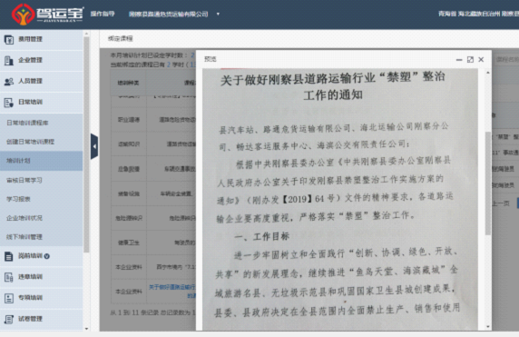Click the preview document's scrollbar thumb

coord(488,183)
